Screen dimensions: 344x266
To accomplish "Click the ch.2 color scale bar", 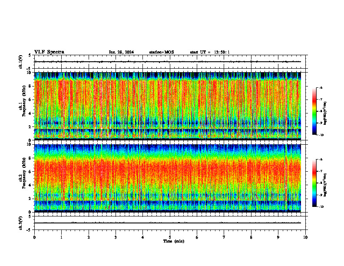I will coord(314,183).
